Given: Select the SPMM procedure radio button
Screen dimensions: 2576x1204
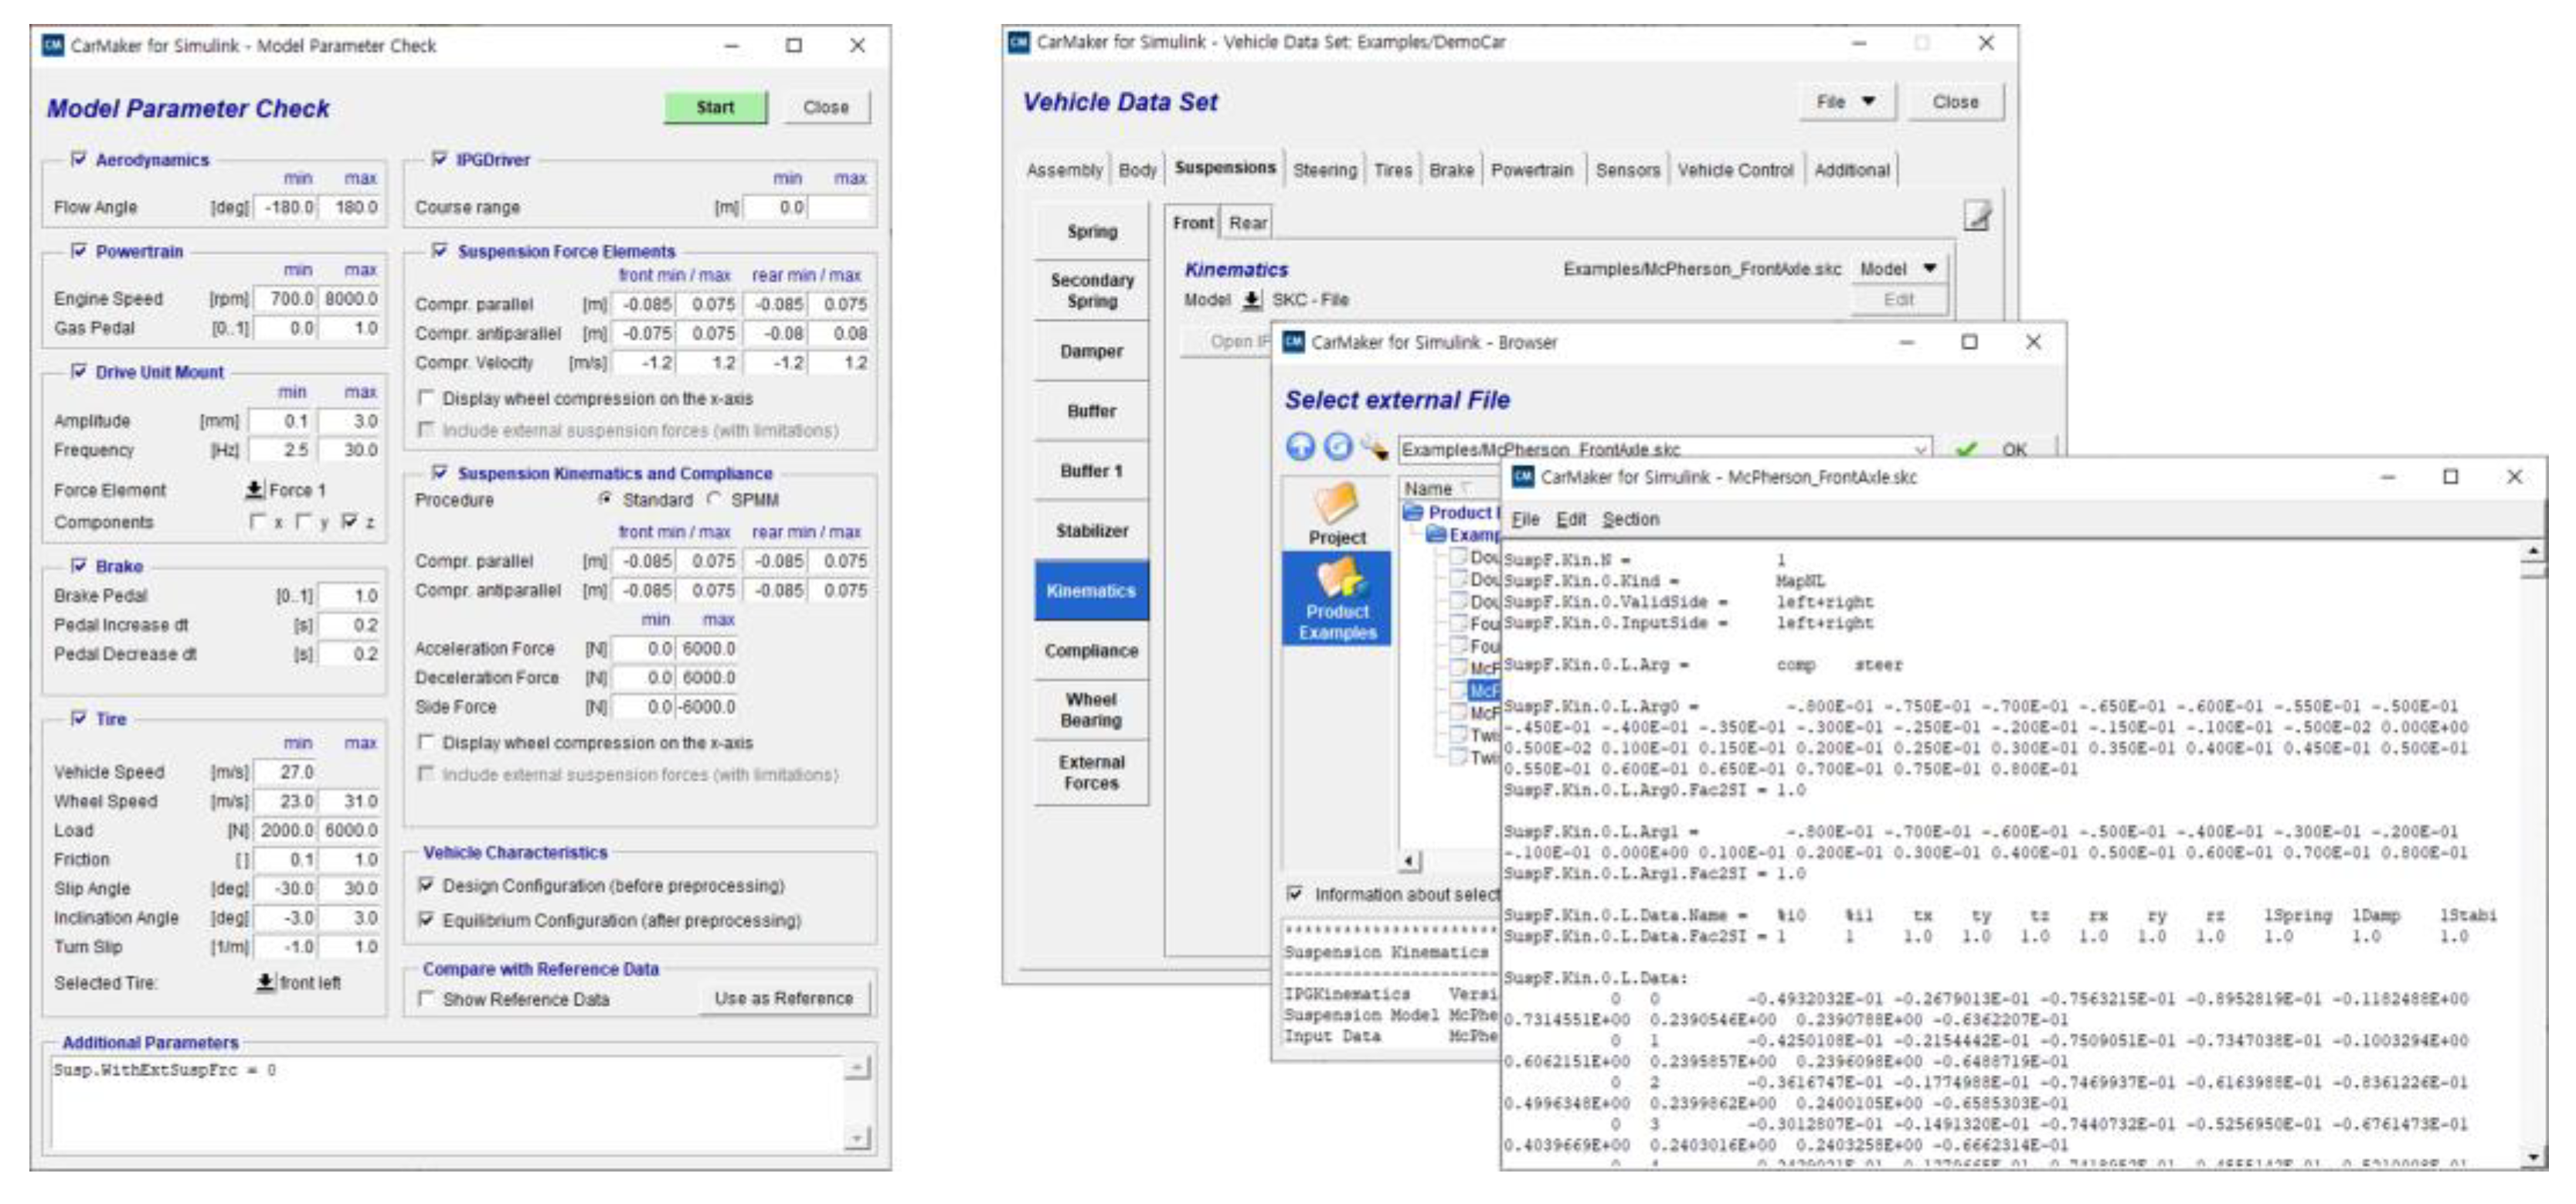Looking at the screenshot, I should coord(714,499).
